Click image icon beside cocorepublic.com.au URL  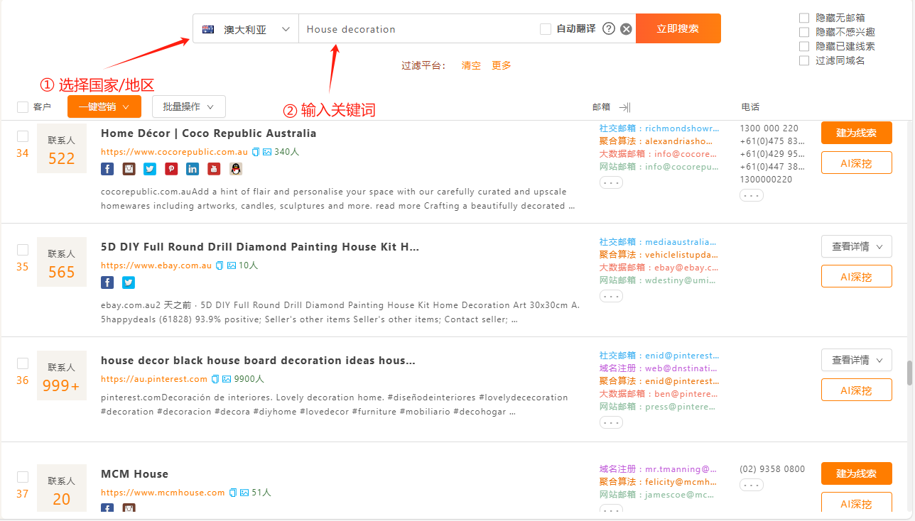[267, 152]
